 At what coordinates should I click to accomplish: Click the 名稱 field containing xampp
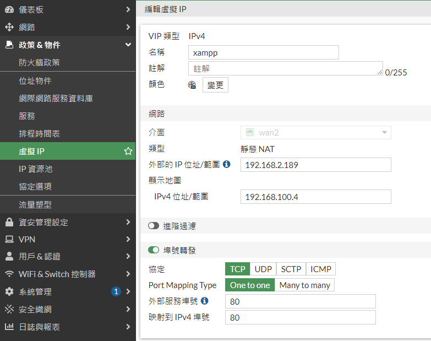click(x=263, y=52)
